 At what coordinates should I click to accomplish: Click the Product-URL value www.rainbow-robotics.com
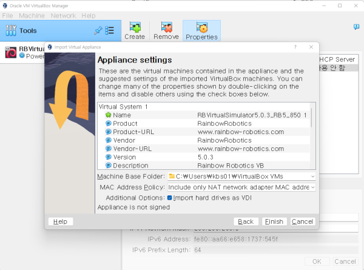pos(241,132)
